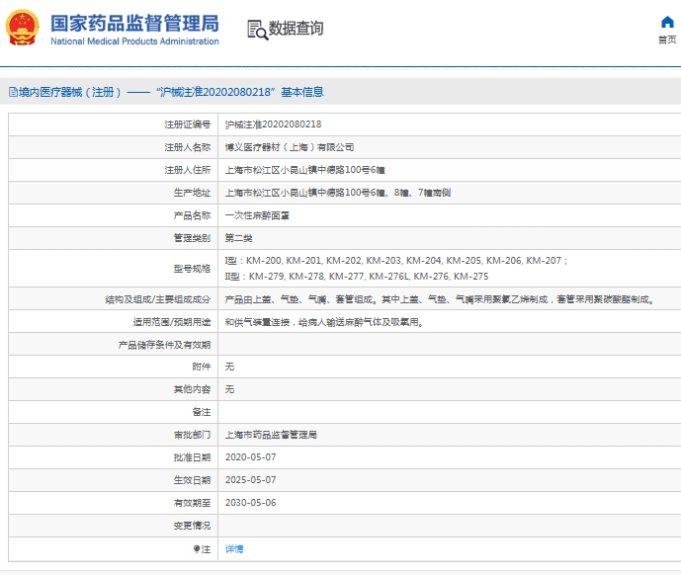Viewport: 681px width, 575px height.
Task: Click the 备注 row label
Action: point(201,412)
